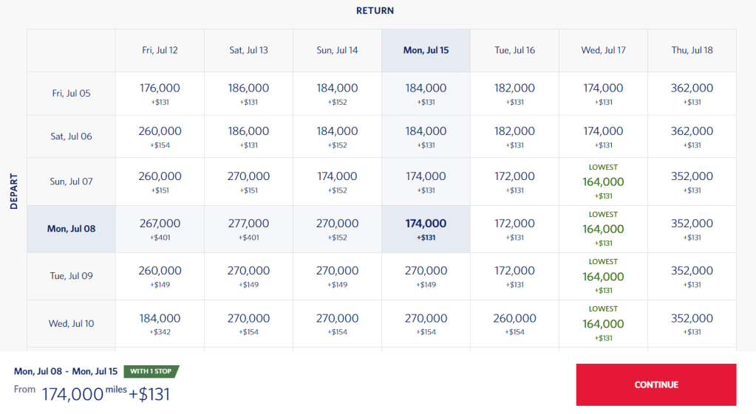Select the Fri, Jul 05 depart row header

tap(71, 93)
